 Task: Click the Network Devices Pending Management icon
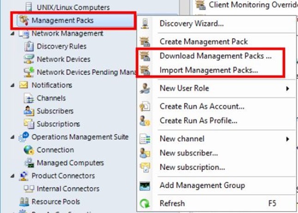point(29,72)
